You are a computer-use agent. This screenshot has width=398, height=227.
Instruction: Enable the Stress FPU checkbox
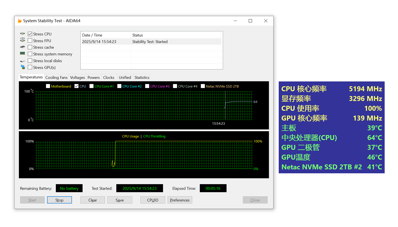30,41
